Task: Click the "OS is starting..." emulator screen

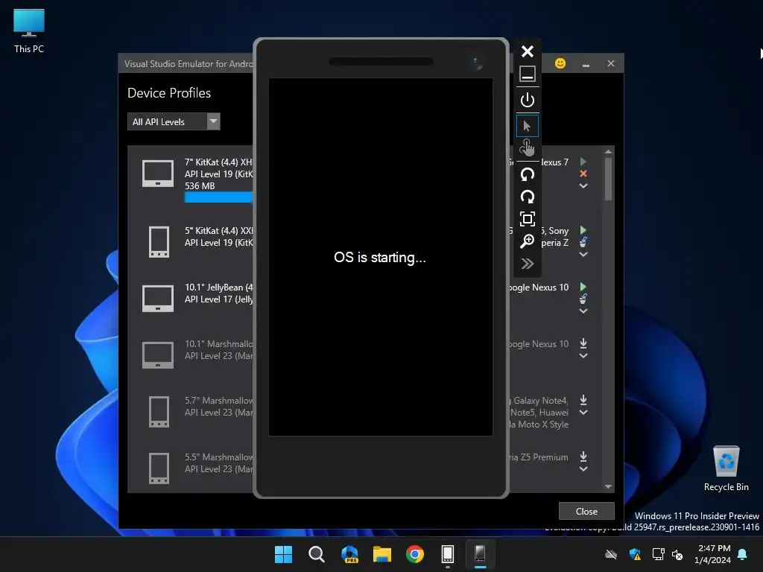Action: click(x=381, y=257)
